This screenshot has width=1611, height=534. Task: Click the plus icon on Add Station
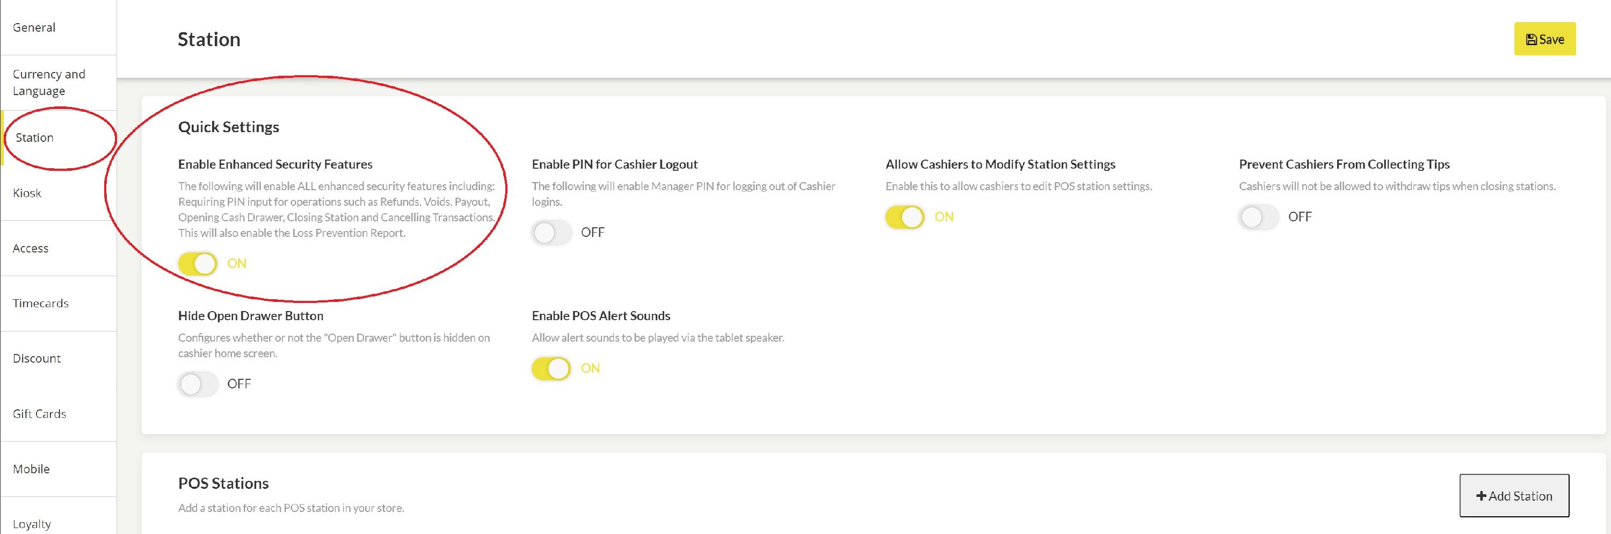pyautogui.click(x=1481, y=496)
